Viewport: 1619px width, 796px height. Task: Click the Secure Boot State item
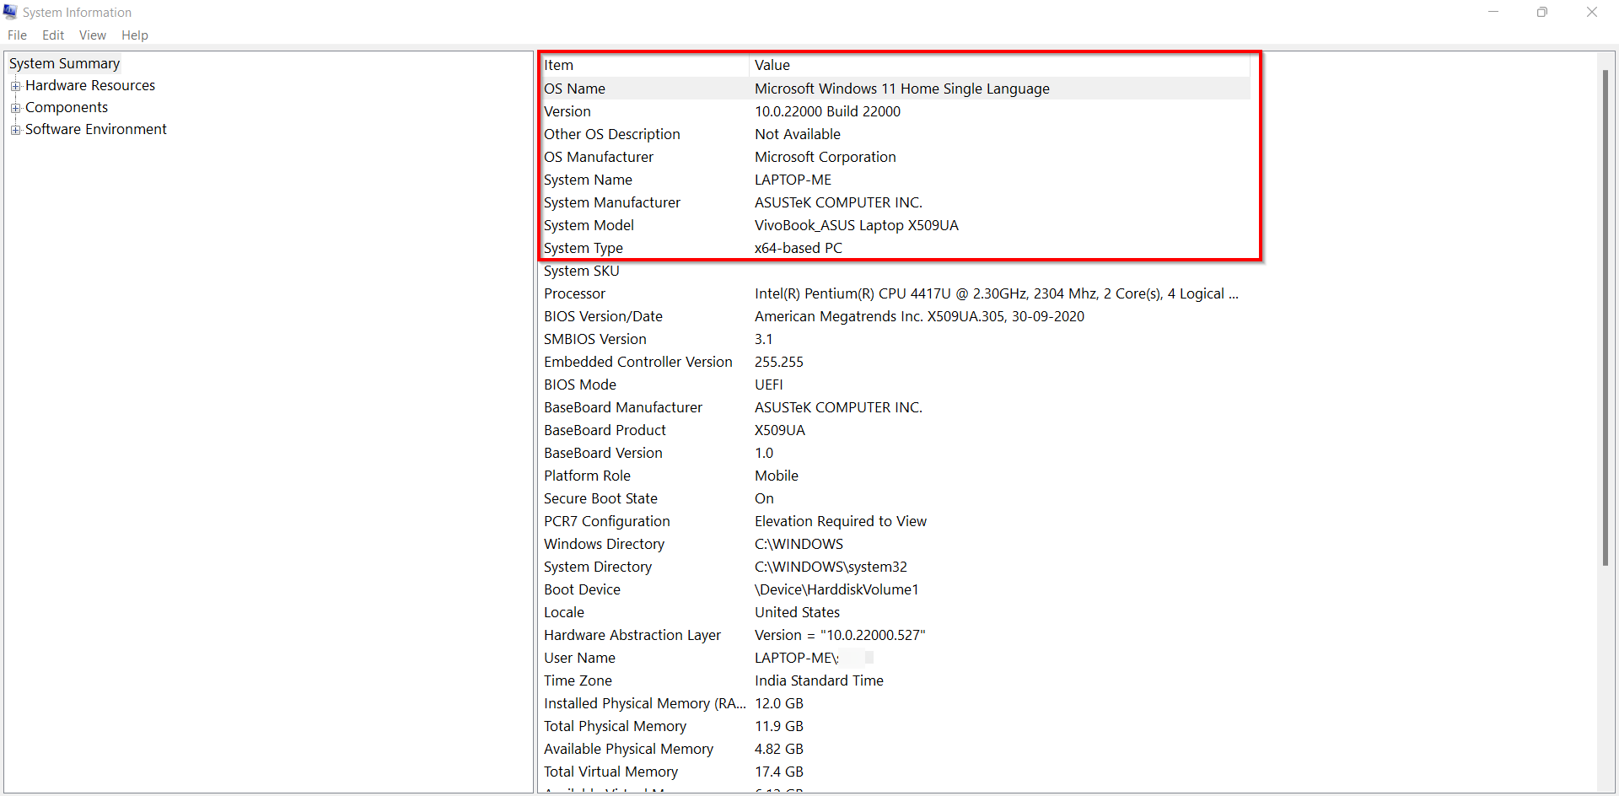click(600, 498)
